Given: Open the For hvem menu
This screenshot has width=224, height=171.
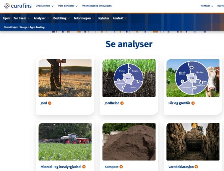Looking at the screenshot, I should tap(20, 18).
